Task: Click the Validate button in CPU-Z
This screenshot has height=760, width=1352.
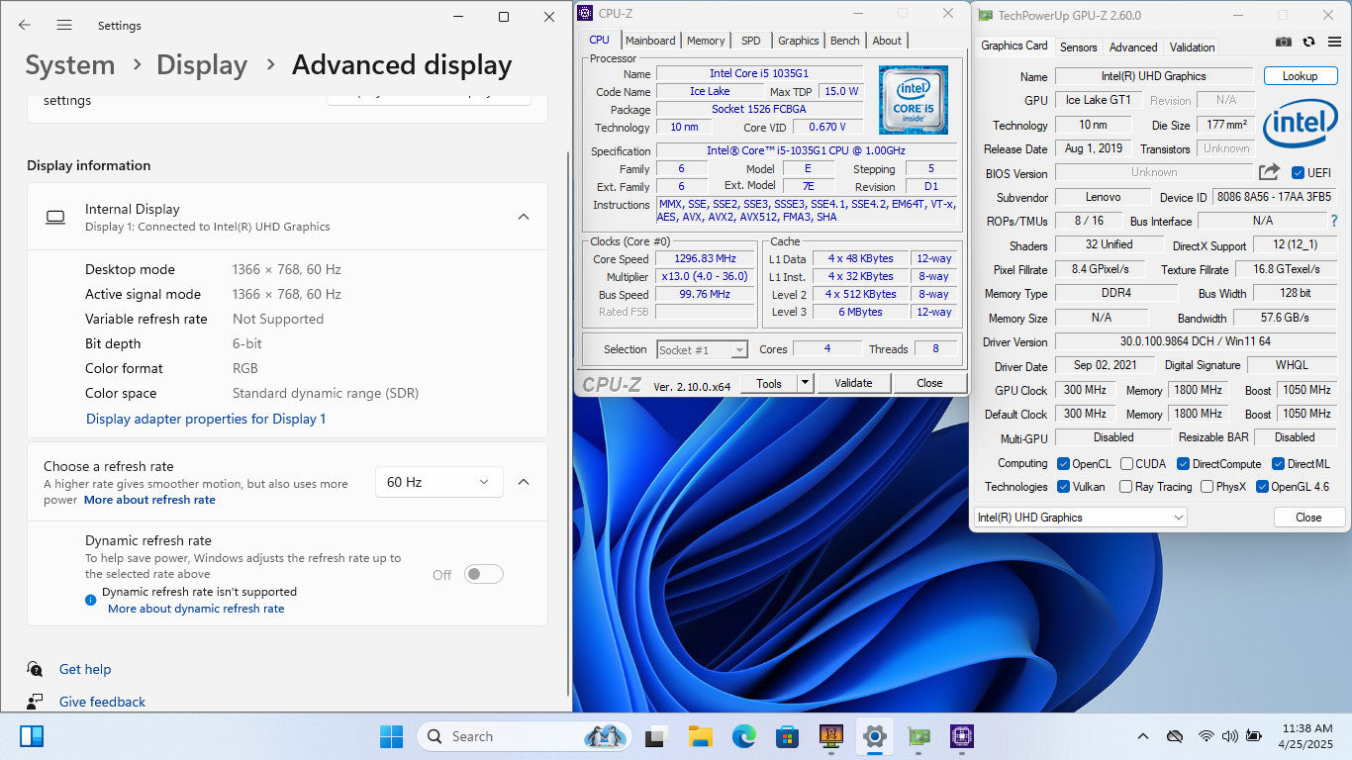Action: coord(853,383)
